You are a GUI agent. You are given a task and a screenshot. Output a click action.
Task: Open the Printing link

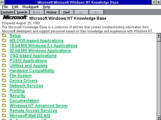(x=17, y=90)
